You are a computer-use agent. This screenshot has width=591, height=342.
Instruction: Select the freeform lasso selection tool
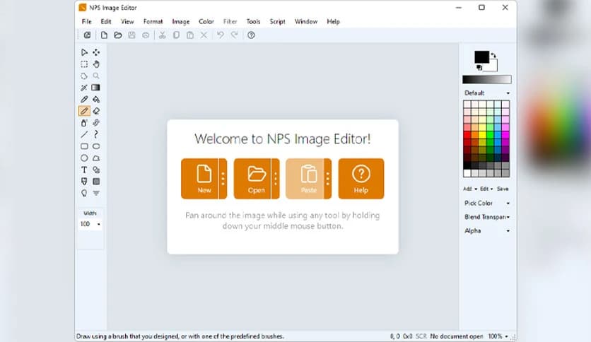point(84,76)
